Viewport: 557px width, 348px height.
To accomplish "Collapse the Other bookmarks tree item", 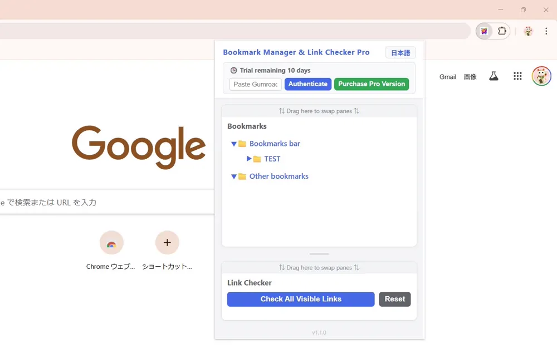I will coord(234,176).
